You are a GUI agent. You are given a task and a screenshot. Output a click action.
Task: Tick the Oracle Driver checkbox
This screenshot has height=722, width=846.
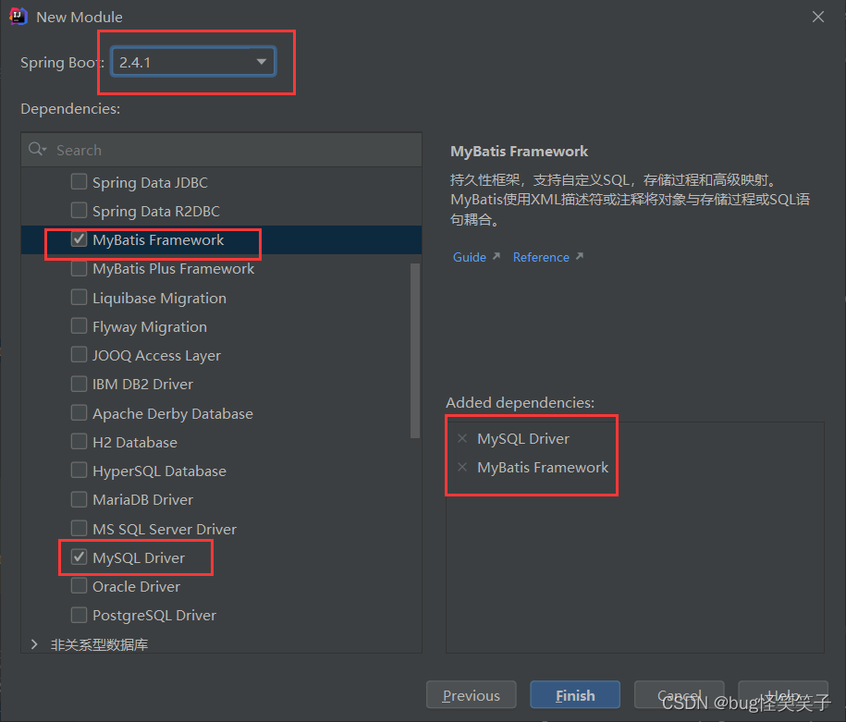79,586
